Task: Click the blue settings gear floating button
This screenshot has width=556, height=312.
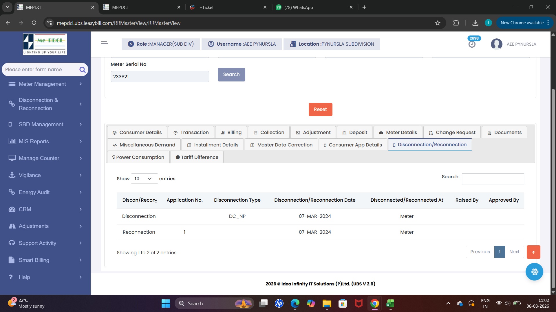Action: (534, 272)
